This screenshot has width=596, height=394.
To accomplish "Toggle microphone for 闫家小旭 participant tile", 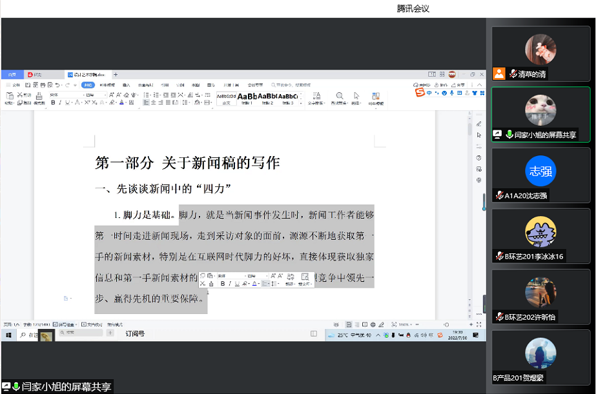I will click(509, 135).
